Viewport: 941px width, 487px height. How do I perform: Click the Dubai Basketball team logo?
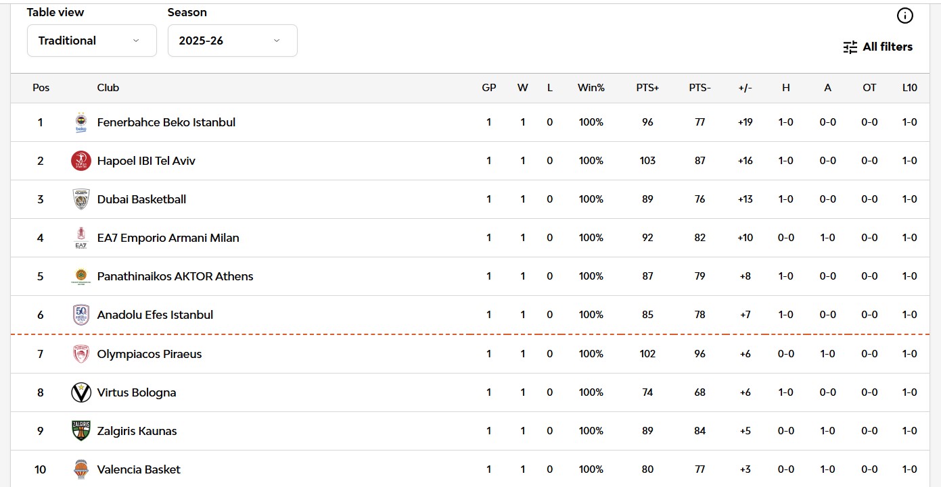click(x=81, y=199)
